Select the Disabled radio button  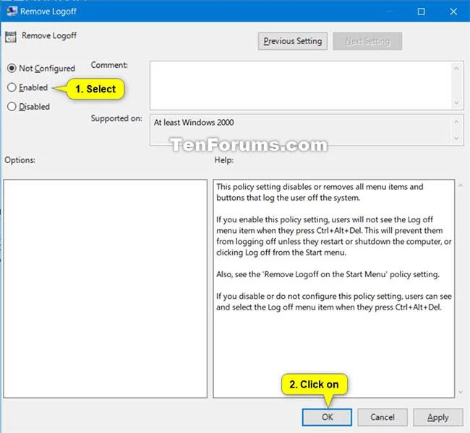tap(12, 107)
